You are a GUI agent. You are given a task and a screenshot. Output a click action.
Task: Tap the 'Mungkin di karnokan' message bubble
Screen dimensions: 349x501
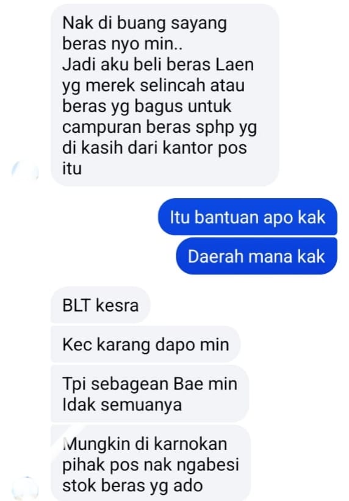pyautogui.click(x=150, y=463)
